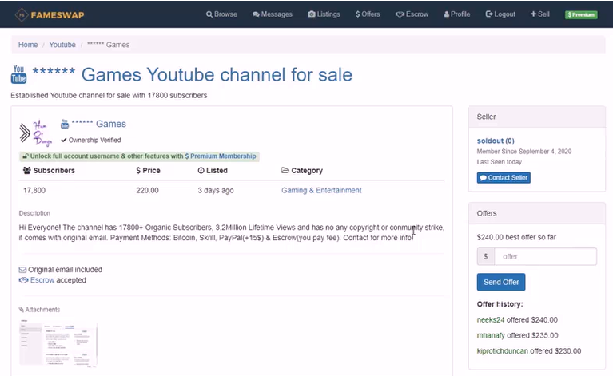Click the unlock padlock icon
Screen dimensions: 613x376
click(25, 156)
